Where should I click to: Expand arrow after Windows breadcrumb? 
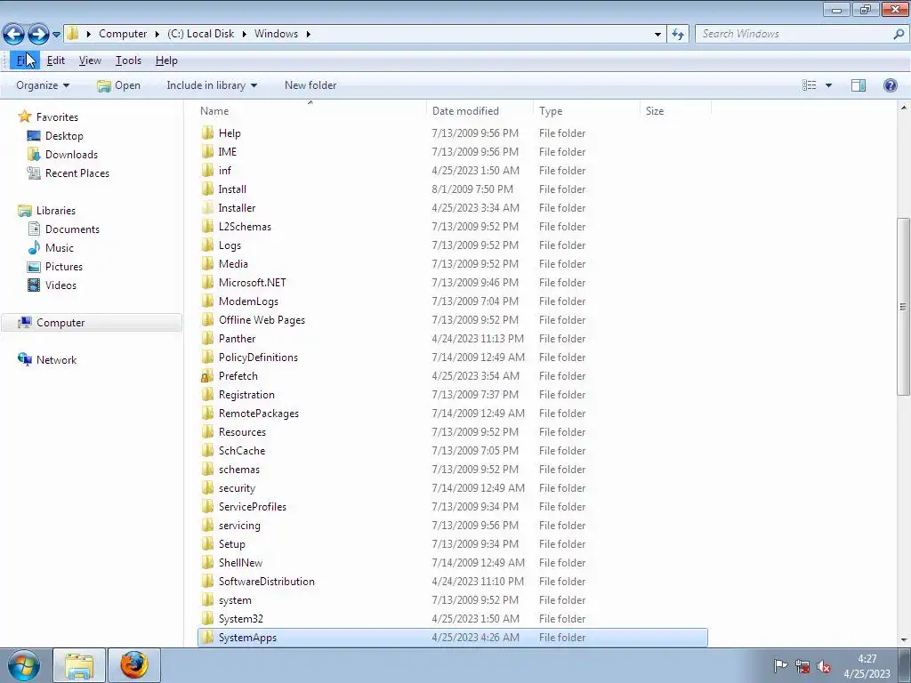click(309, 35)
